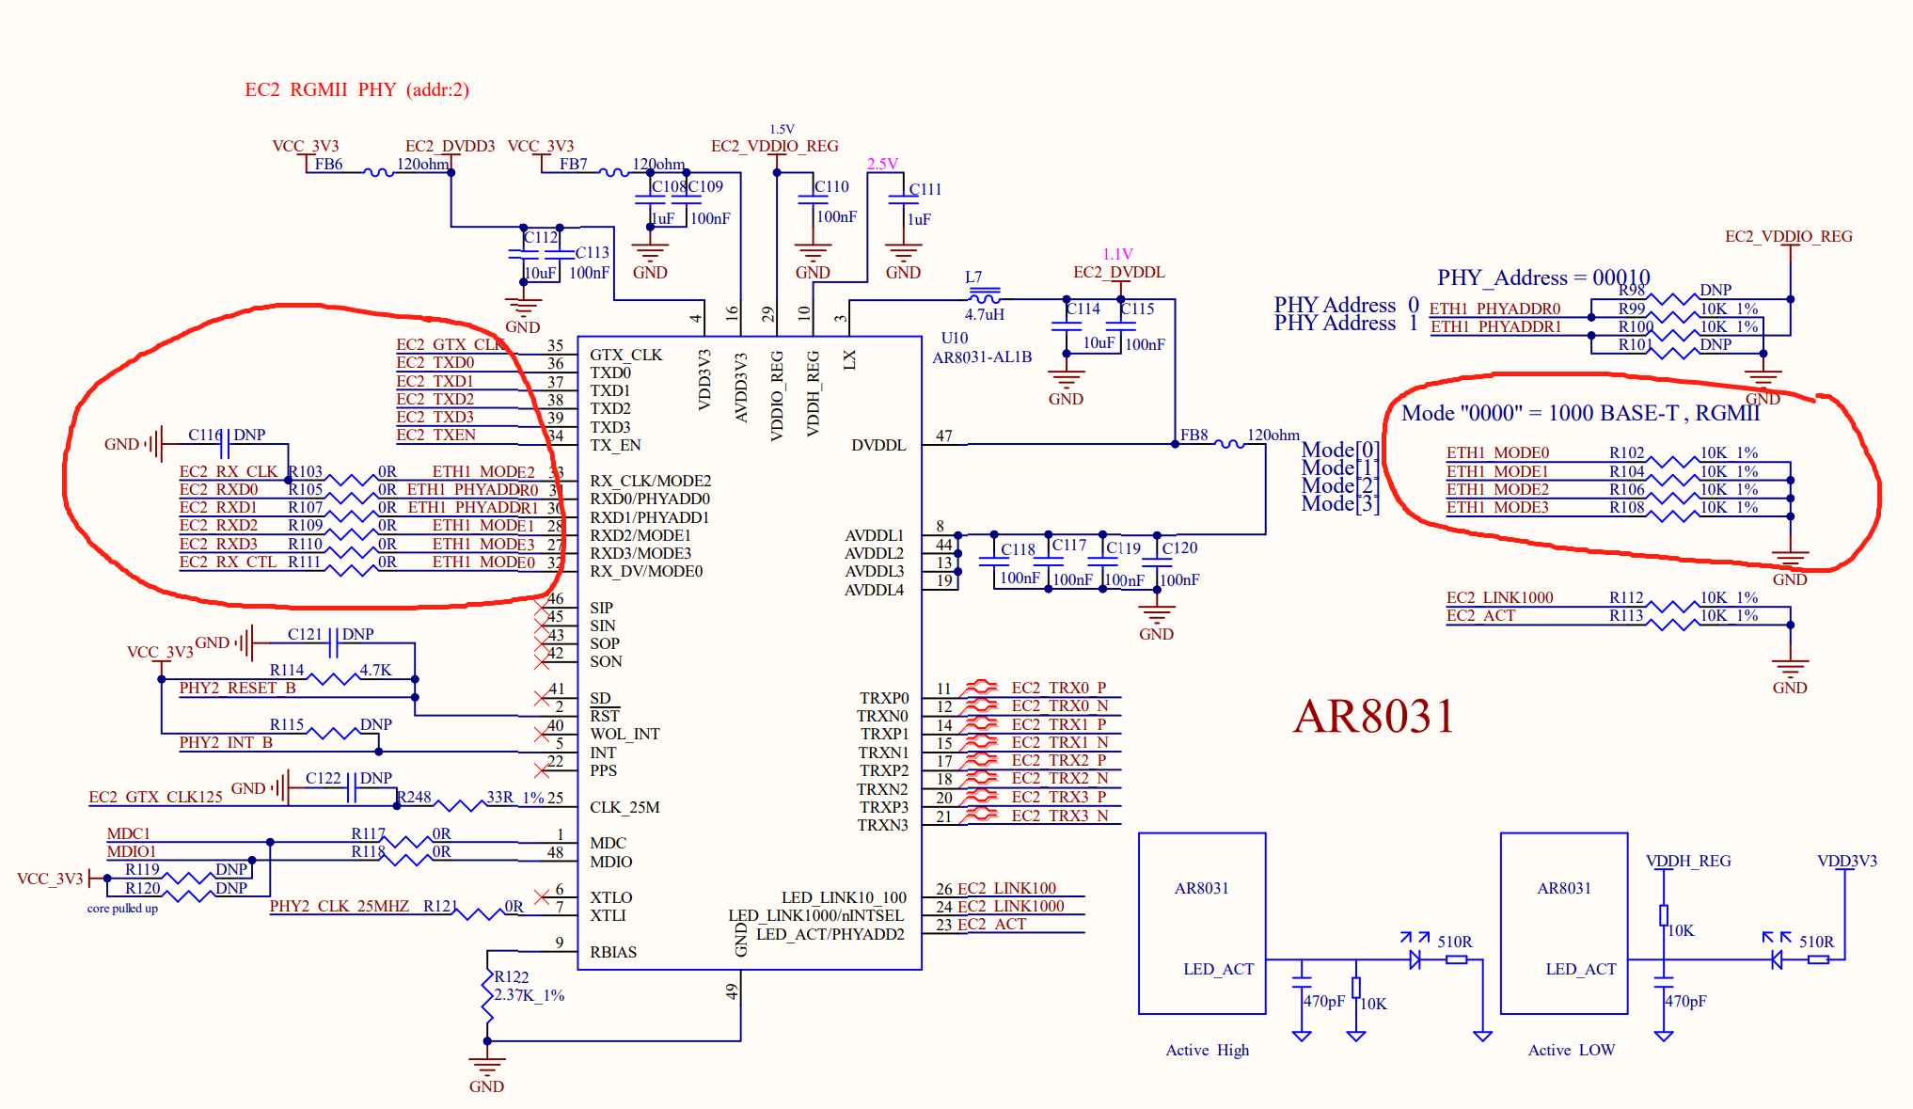The height and width of the screenshot is (1109, 1913).
Task: Click the "C114" capacitor label
Action: point(1083,309)
